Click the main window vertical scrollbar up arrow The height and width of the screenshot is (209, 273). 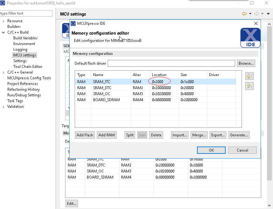click(269, 24)
